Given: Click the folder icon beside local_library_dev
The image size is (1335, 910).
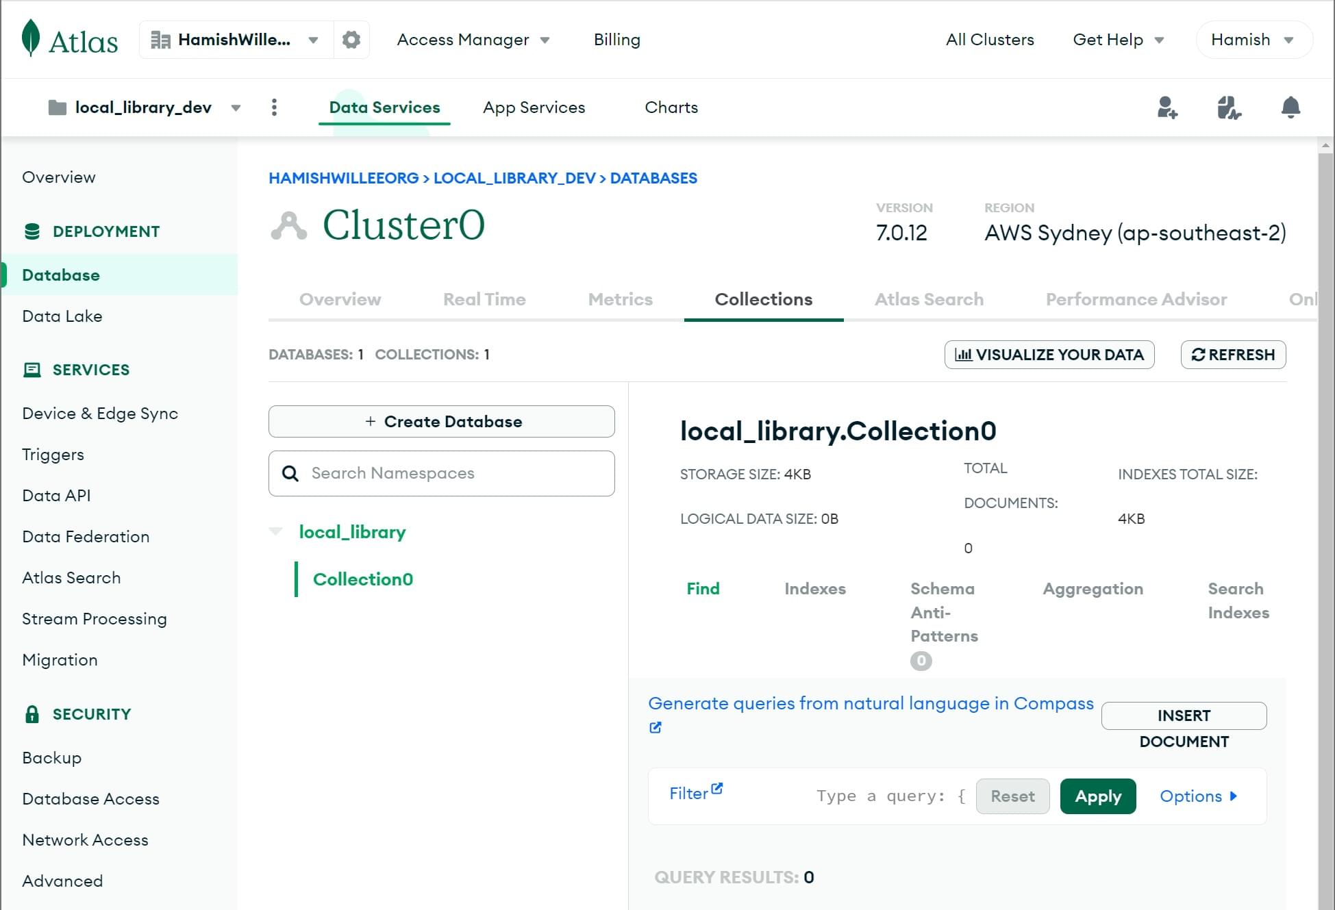Looking at the screenshot, I should click(58, 107).
